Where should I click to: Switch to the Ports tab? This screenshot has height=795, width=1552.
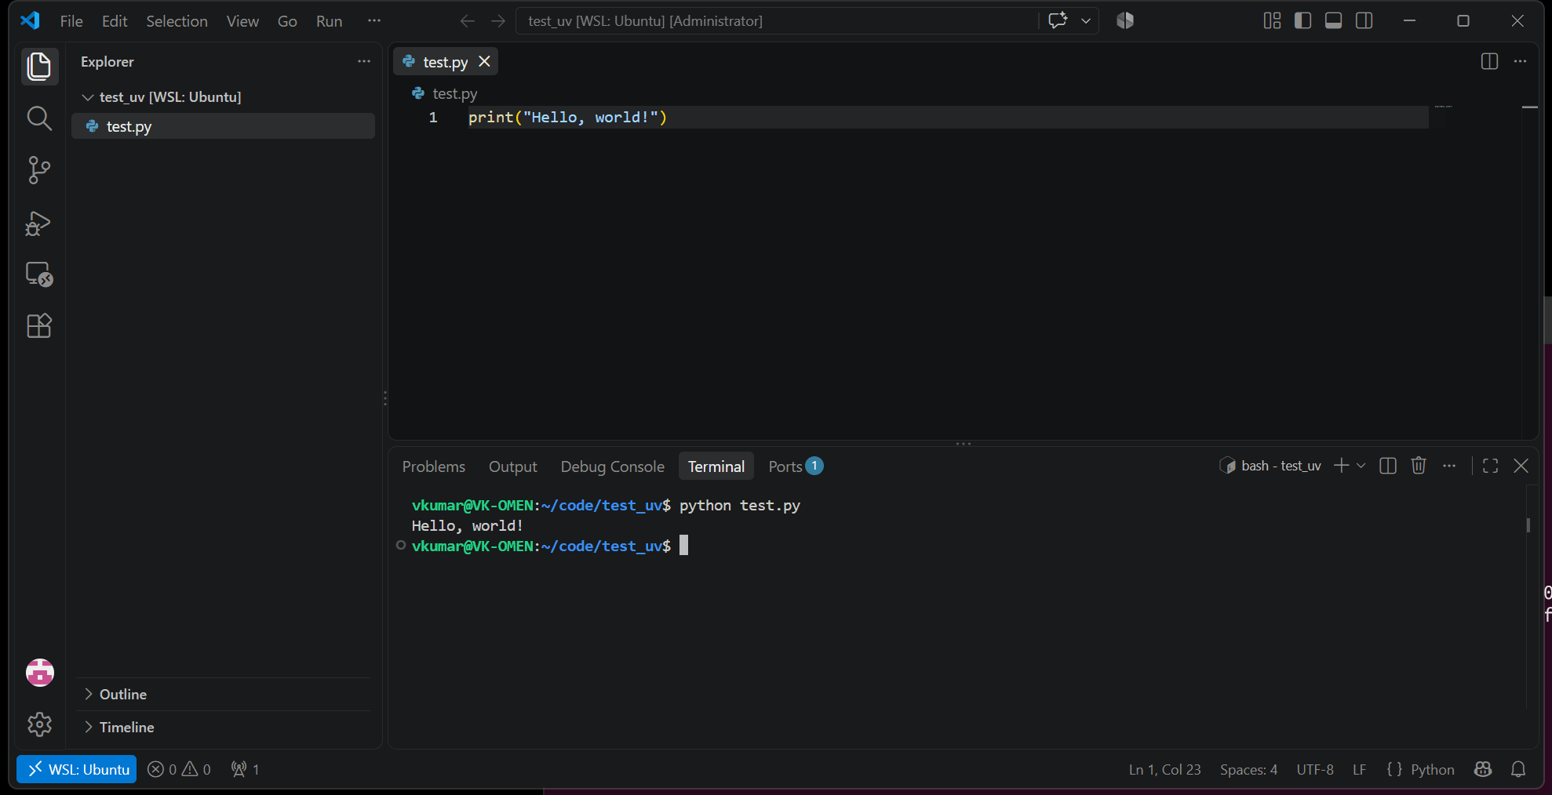(x=795, y=466)
